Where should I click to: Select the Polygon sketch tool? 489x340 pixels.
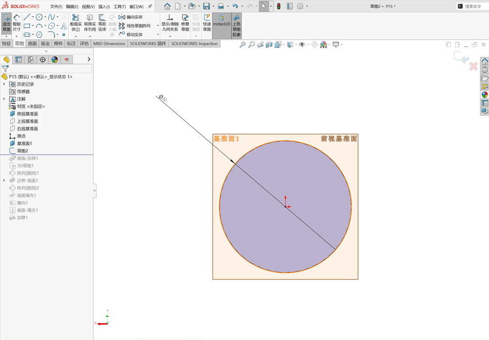[x=39, y=35]
